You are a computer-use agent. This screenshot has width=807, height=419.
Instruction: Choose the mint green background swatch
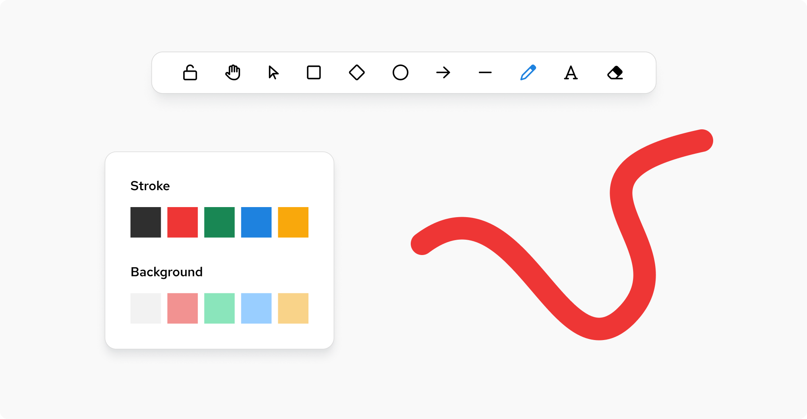pos(219,308)
